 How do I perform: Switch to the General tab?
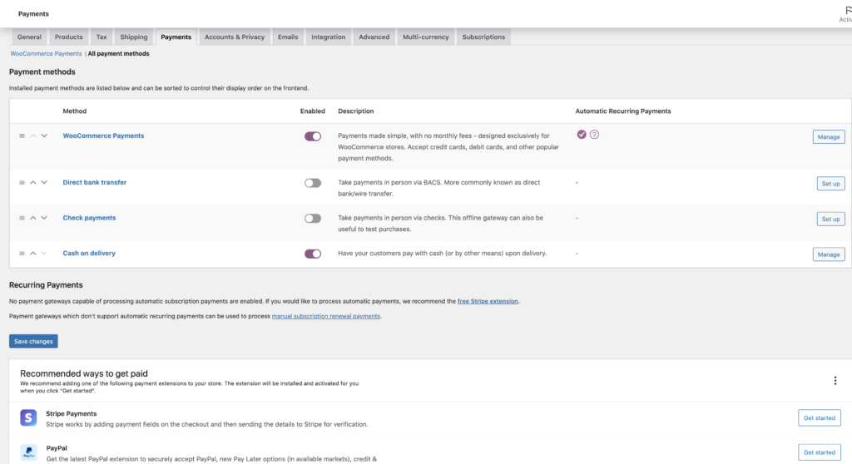29,37
